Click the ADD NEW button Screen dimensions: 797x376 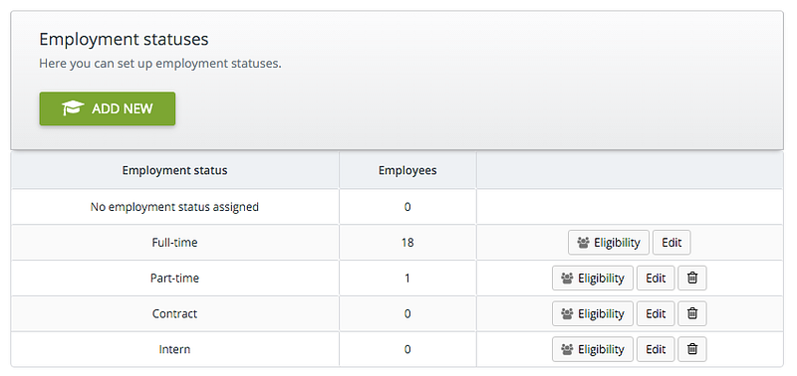pyautogui.click(x=108, y=108)
